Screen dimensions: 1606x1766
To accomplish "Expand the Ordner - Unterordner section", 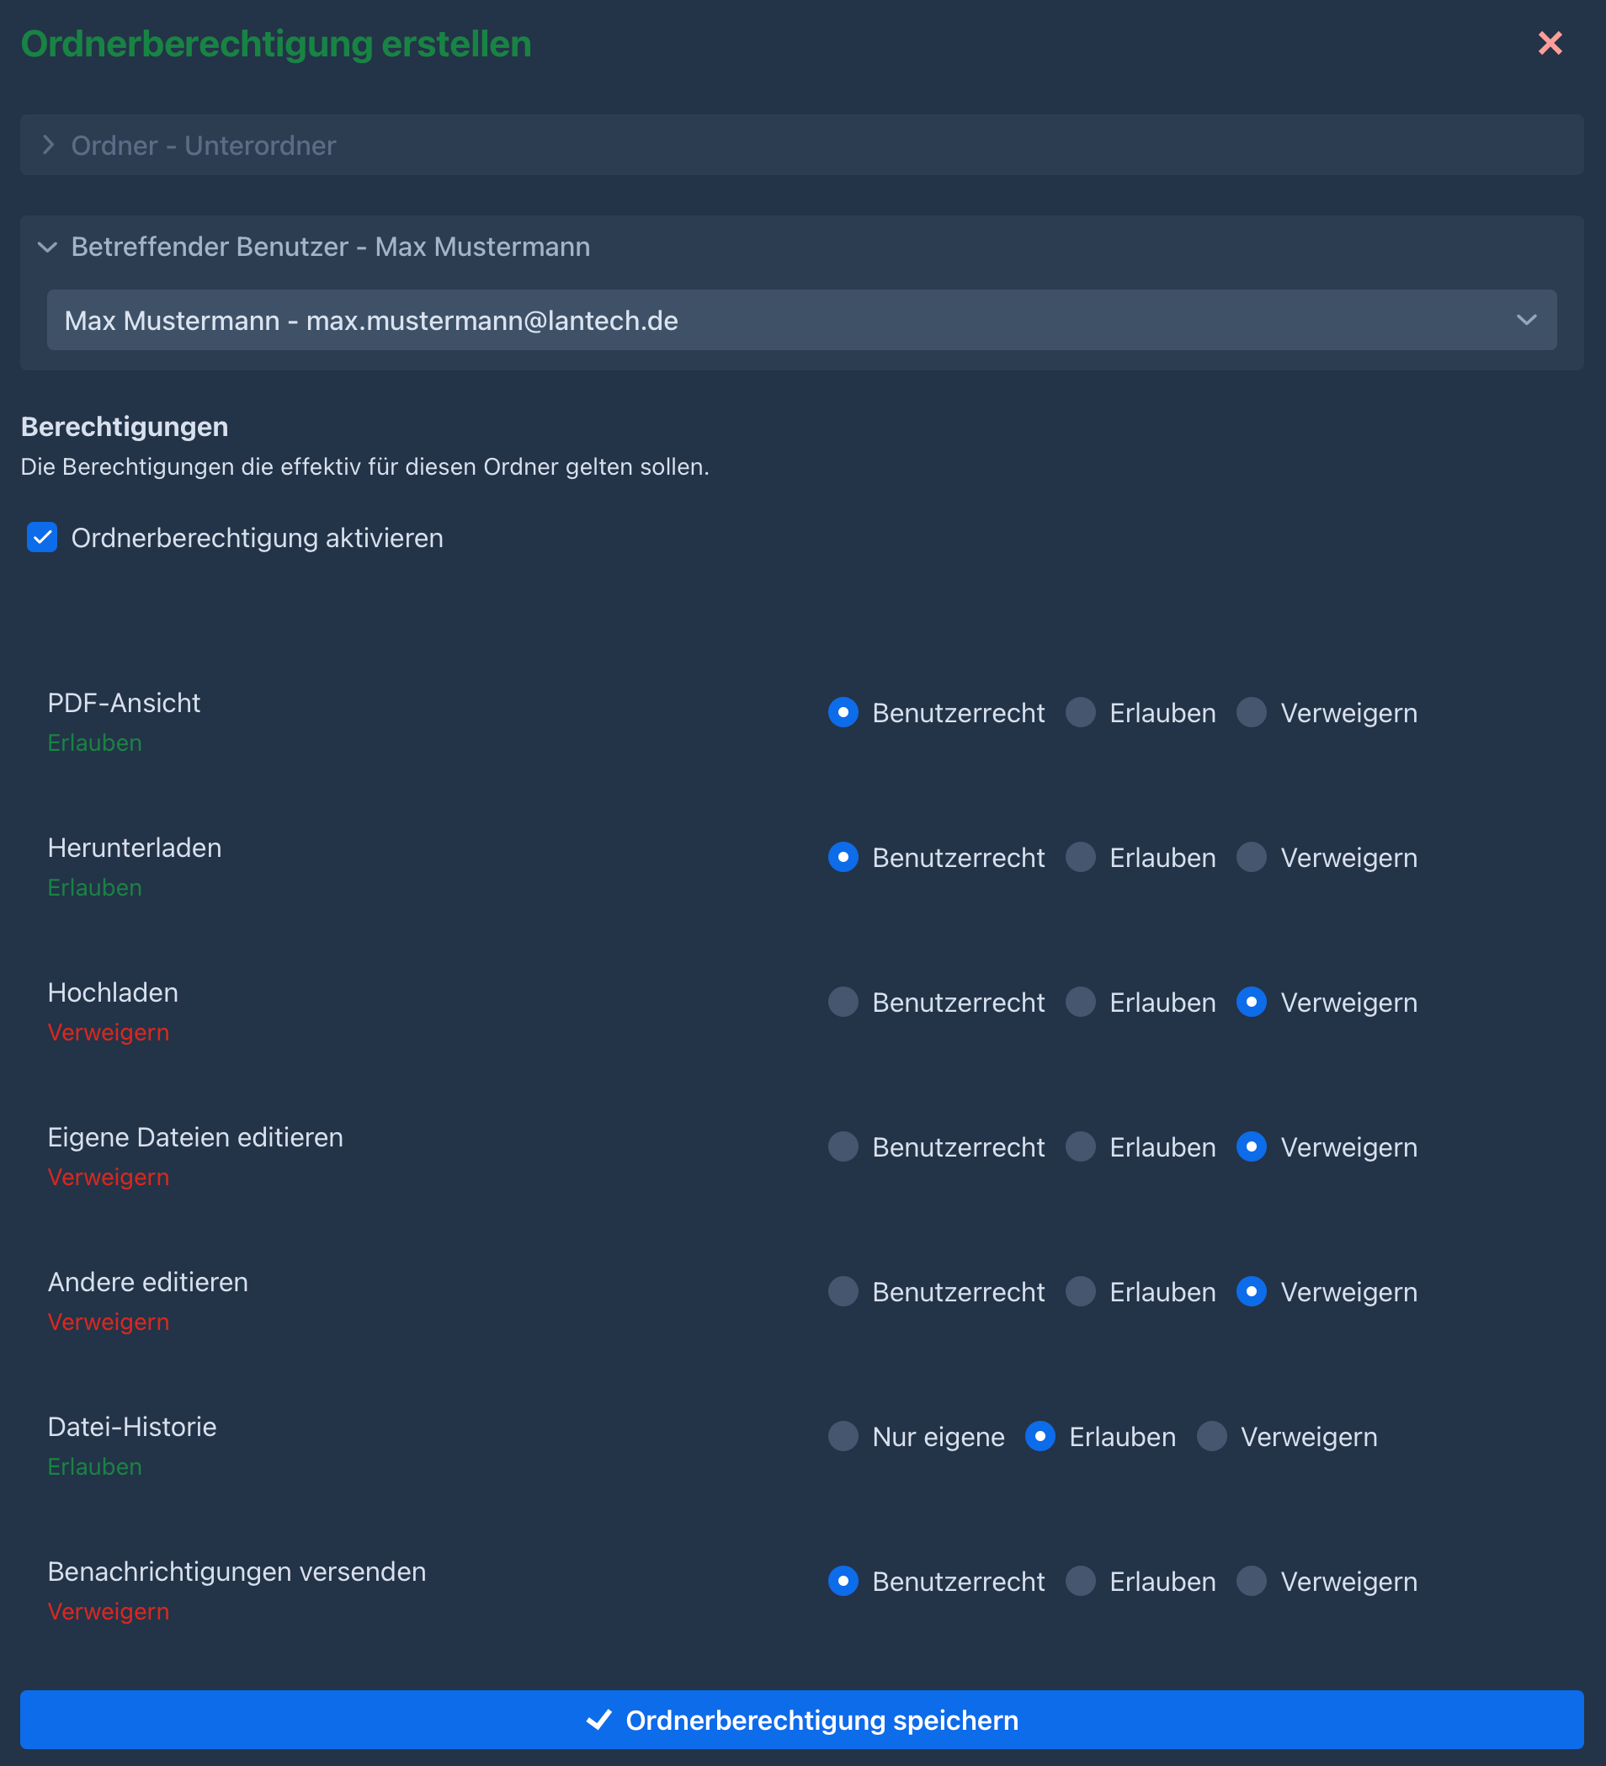I will (49, 146).
